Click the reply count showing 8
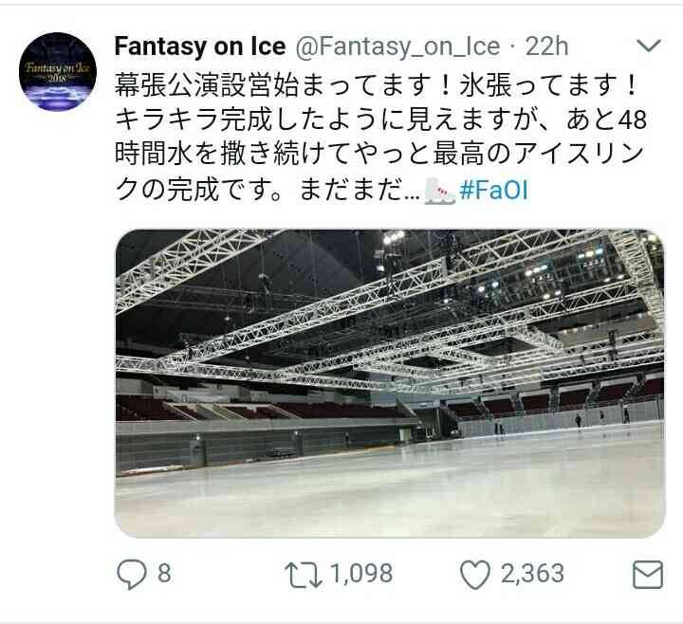The height and width of the screenshot is (624, 683). (x=164, y=573)
